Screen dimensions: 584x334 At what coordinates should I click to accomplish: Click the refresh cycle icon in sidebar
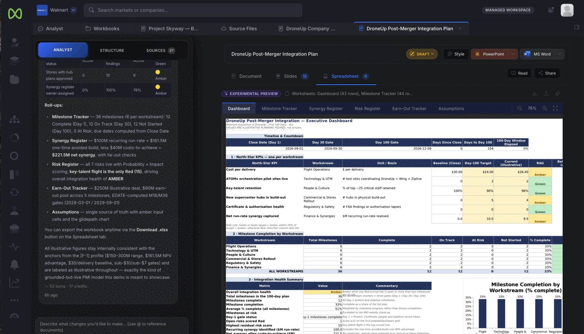click(14, 192)
